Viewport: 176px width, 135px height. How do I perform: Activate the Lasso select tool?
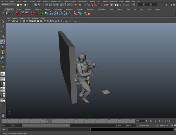3,27
